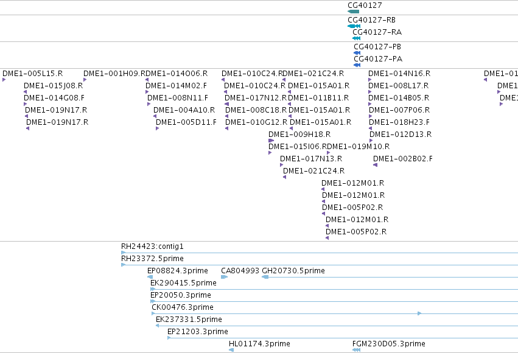Click the arrow glyph under DME1-017N13.R
The height and width of the screenshot is (353, 518).
coord(282,165)
